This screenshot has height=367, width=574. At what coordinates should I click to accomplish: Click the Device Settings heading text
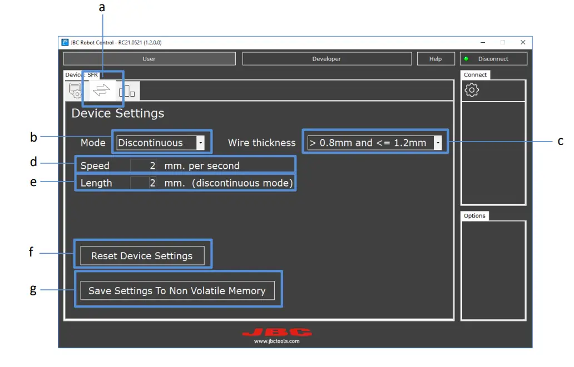pos(118,113)
